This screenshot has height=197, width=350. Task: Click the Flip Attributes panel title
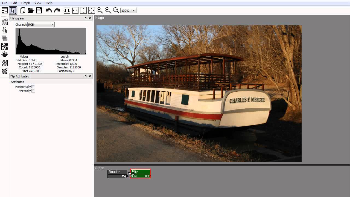pyautogui.click(x=20, y=76)
